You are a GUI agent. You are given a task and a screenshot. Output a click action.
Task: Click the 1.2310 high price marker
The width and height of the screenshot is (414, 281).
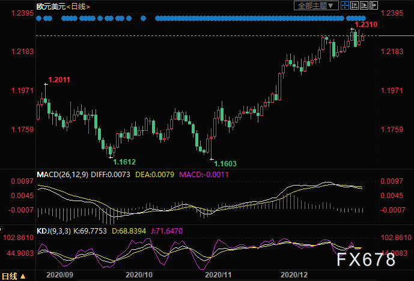coord(366,25)
